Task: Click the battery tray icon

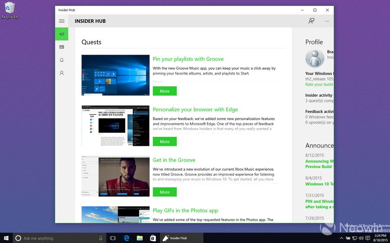Action: (348, 238)
